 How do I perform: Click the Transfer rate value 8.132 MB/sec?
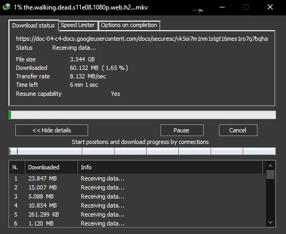[x=88, y=76]
